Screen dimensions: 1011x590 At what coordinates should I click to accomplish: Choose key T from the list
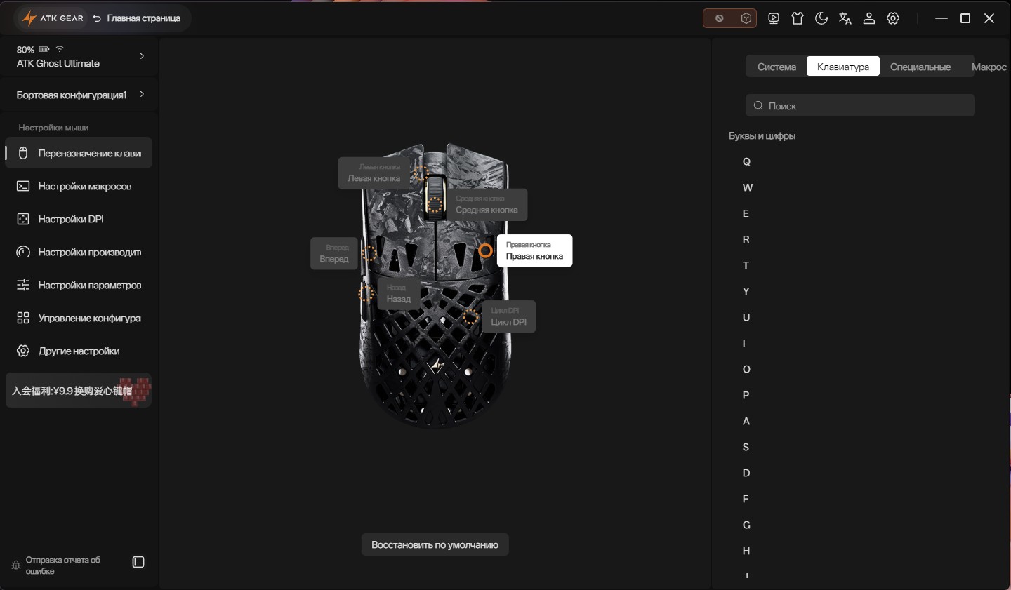746,265
